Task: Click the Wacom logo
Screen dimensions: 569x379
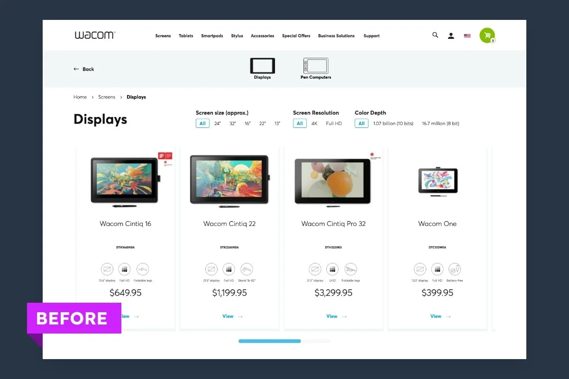Action: [x=95, y=35]
